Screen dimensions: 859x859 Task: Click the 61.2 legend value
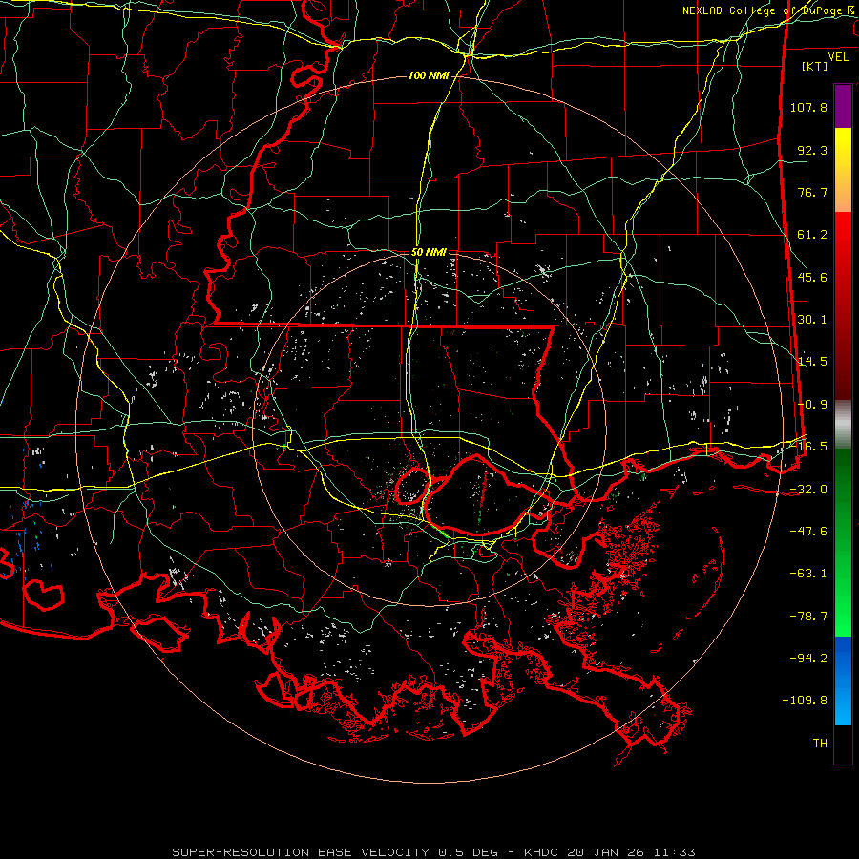click(x=812, y=235)
